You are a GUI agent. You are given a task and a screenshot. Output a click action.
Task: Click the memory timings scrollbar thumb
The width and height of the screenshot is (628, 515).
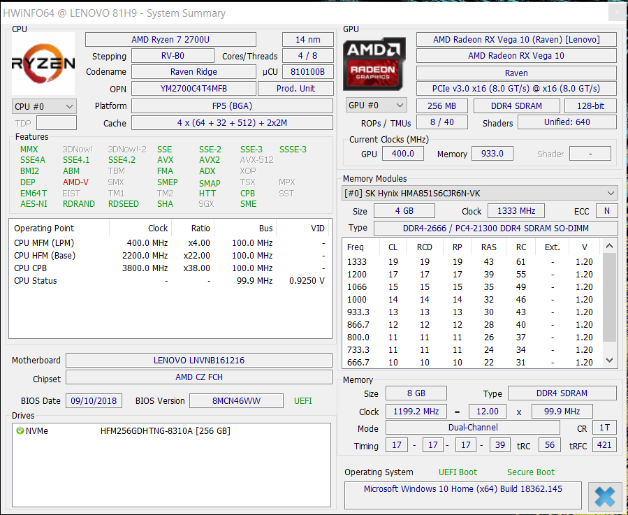(609, 297)
